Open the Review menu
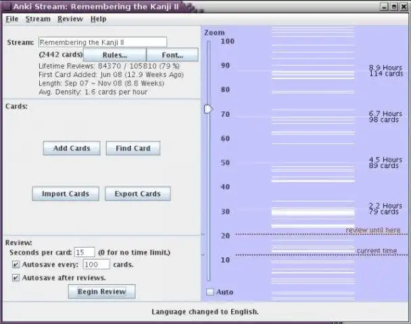 pyautogui.click(x=70, y=19)
